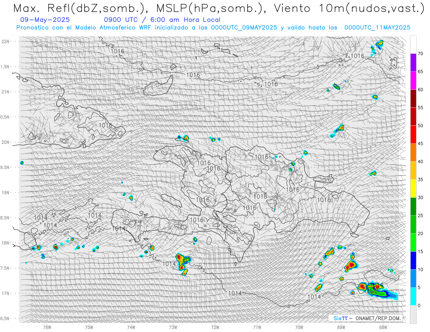Select the yellow 30–35 dBZ colorbar segment
The height and width of the screenshot is (332, 430).
coord(413,188)
